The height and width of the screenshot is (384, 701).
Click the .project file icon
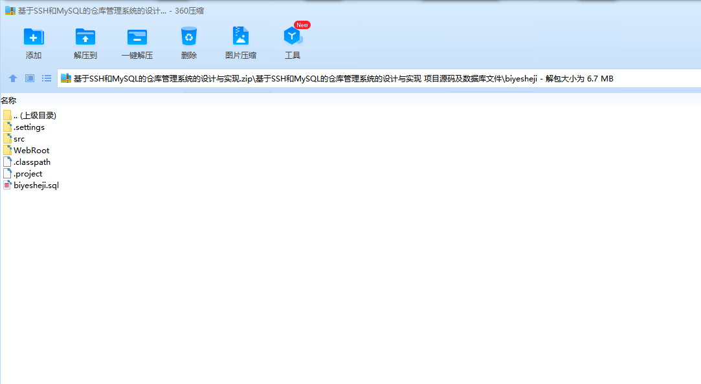pos(7,174)
